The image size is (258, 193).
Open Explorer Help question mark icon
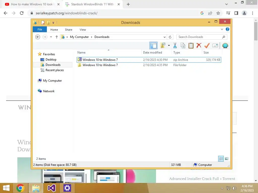[x=228, y=29]
